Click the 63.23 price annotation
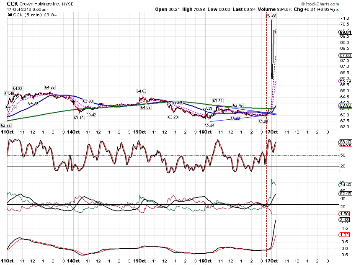This screenshot has height=265, width=356. [x=173, y=117]
